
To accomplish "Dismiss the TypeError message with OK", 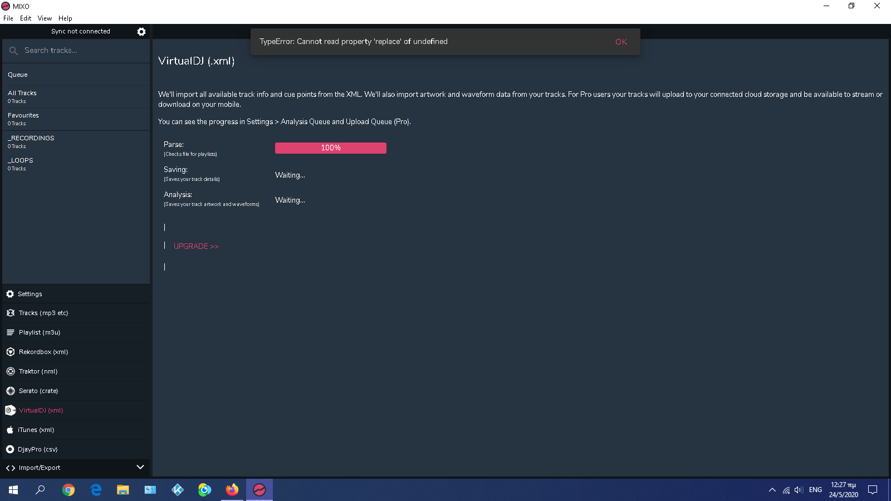I will pos(621,42).
